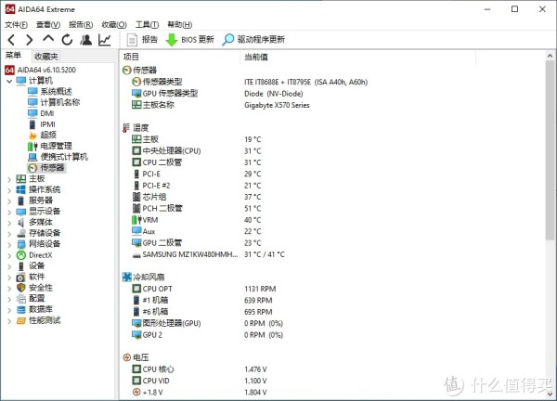Viewport: 557px width, 401px height.
Task: Click the scrollbar up arrow
Action: (x=550, y=56)
